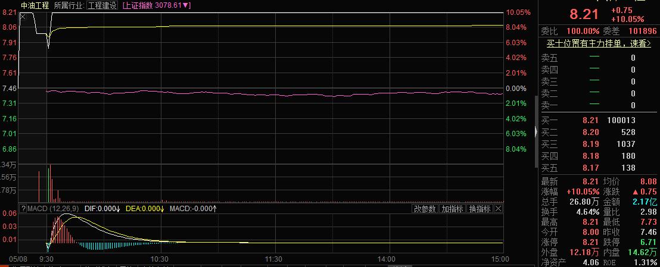Click the 中油工程 stock name
Image resolution: width=660 pixels, height=267 pixels.
(x=35, y=5)
